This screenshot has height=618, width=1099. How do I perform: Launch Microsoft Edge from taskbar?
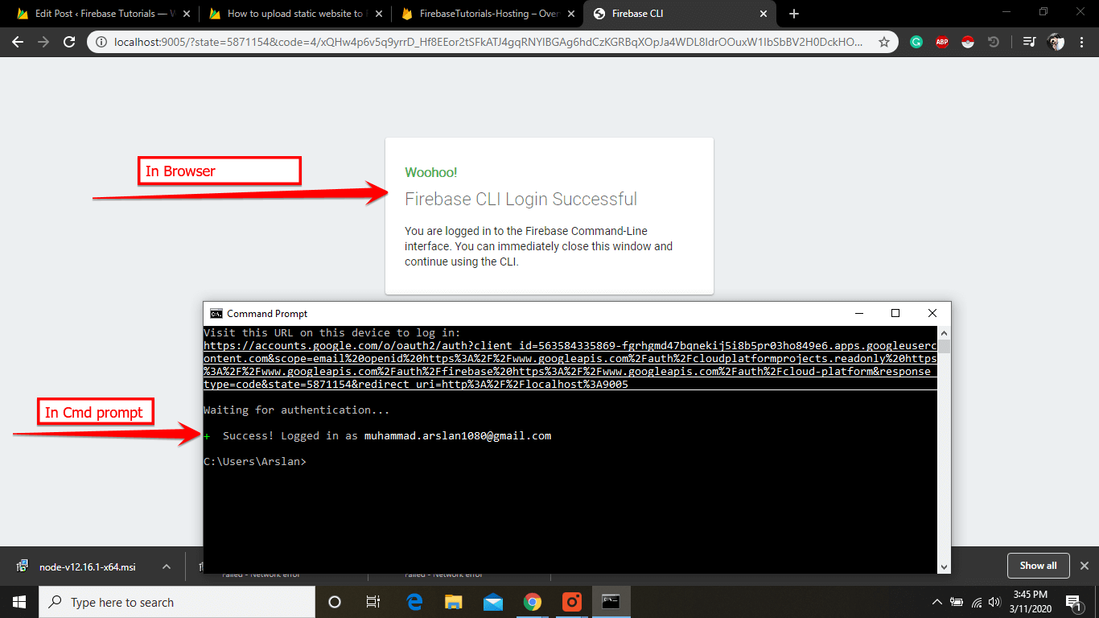415,602
